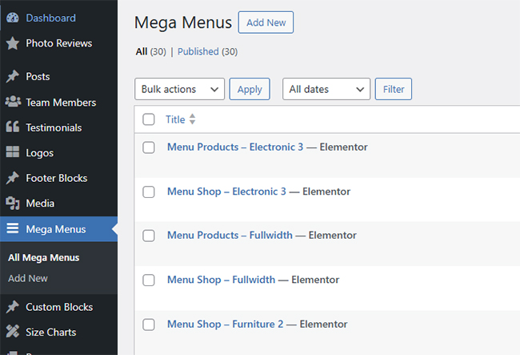This screenshot has height=355, width=520.
Task: Open the Media menu item
Action: [40, 204]
